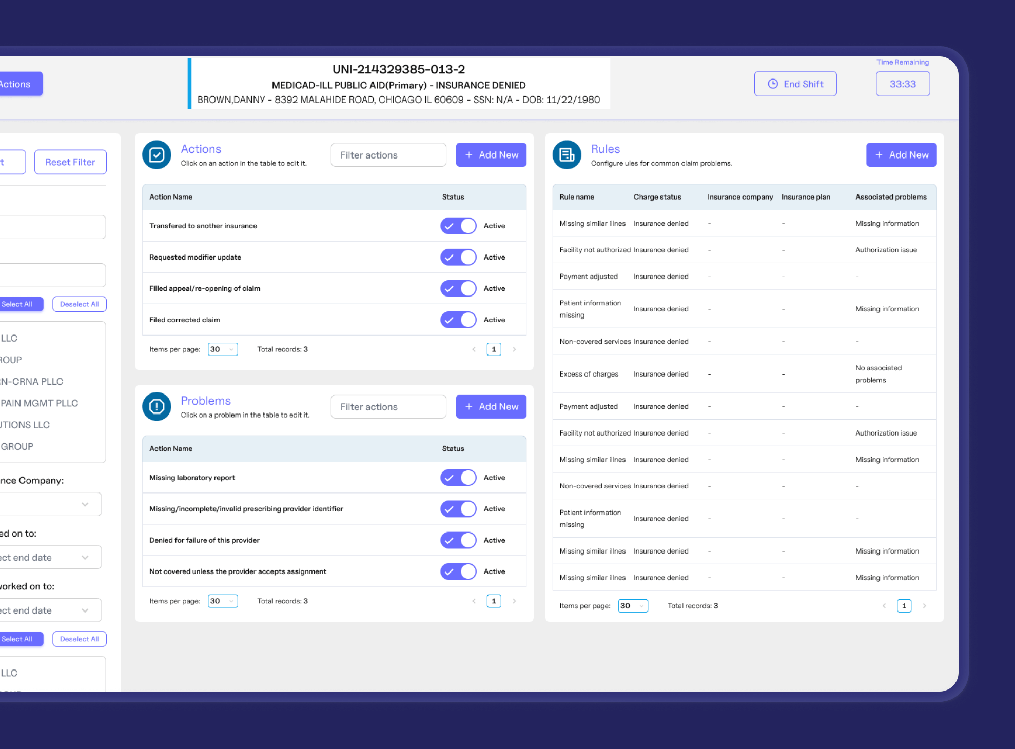The image size is (1015, 749).
Task: Click plus icon on Rules Add New
Action: pos(879,155)
